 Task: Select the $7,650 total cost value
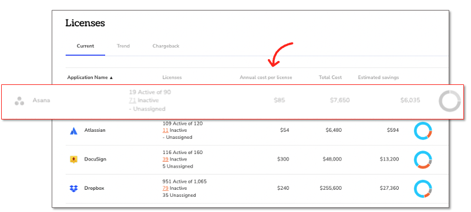(x=339, y=100)
